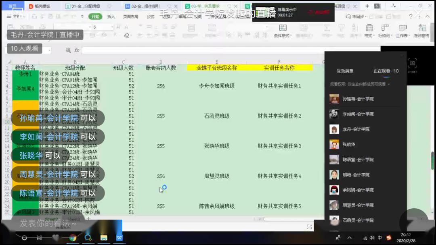Click the 发表你的看法 comment input box
436x245 pixels.
(x=48, y=223)
